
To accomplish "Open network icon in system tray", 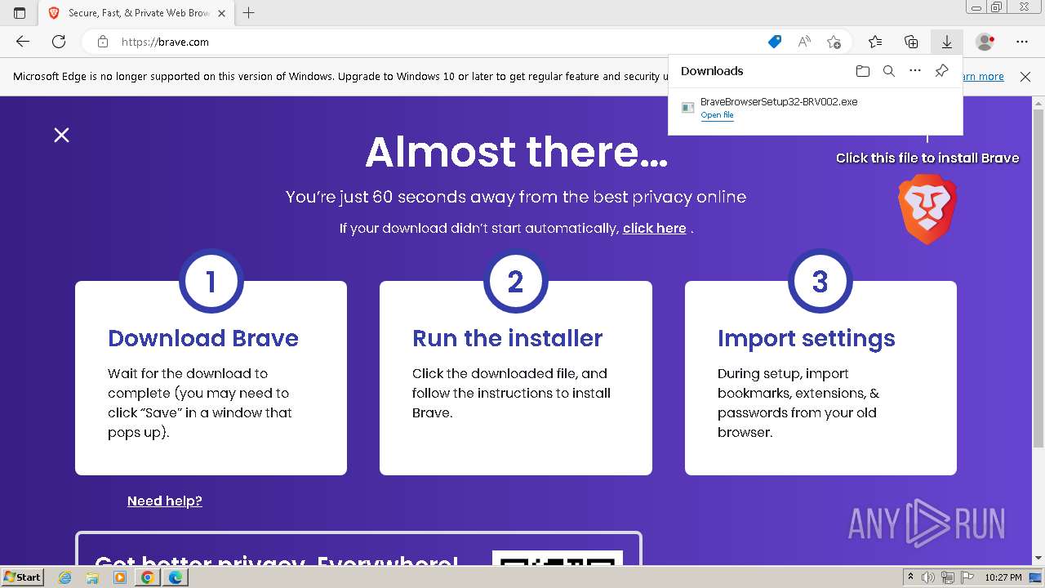I will [947, 577].
